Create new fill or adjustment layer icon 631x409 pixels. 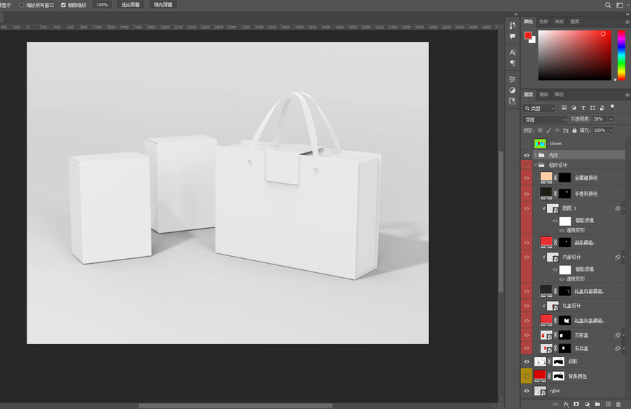(587, 404)
